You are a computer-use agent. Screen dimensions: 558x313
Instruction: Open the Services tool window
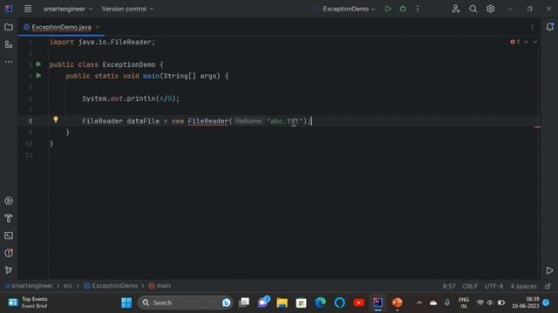(x=9, y=201)
